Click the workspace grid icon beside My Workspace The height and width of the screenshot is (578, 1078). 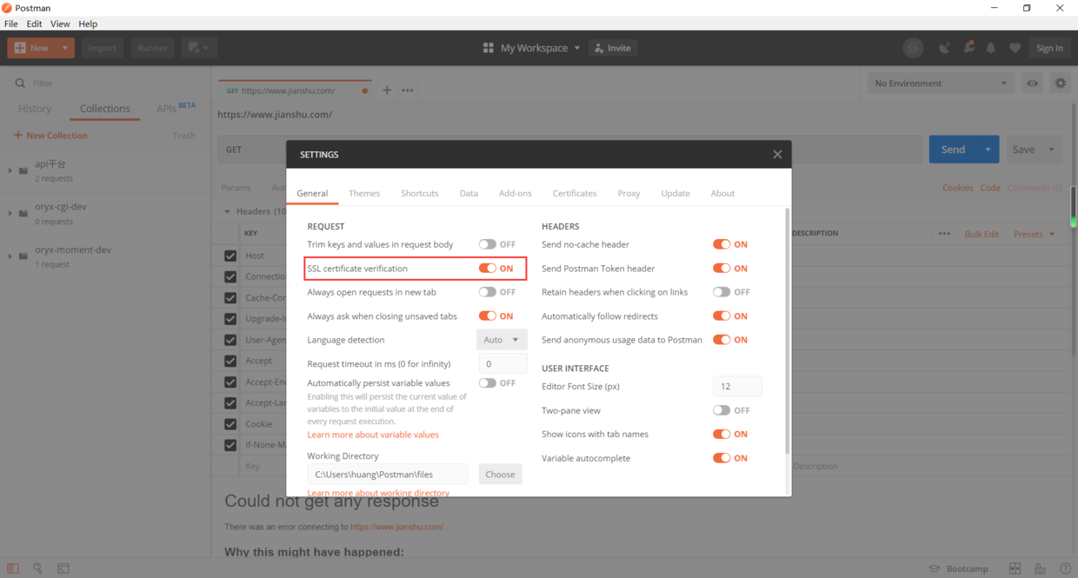(489, 48)
